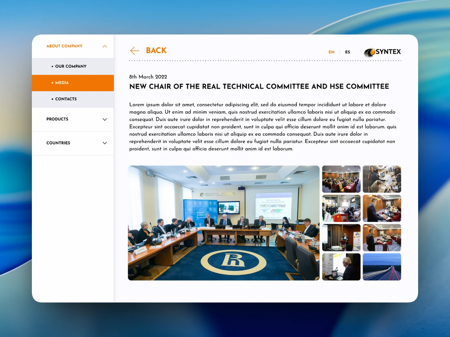Open Contacts in the sidebar submenu
The image size is (450, 337).
point(73,99)
